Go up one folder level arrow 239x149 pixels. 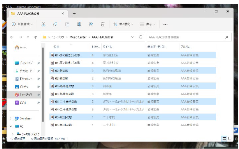click(35, 37)
